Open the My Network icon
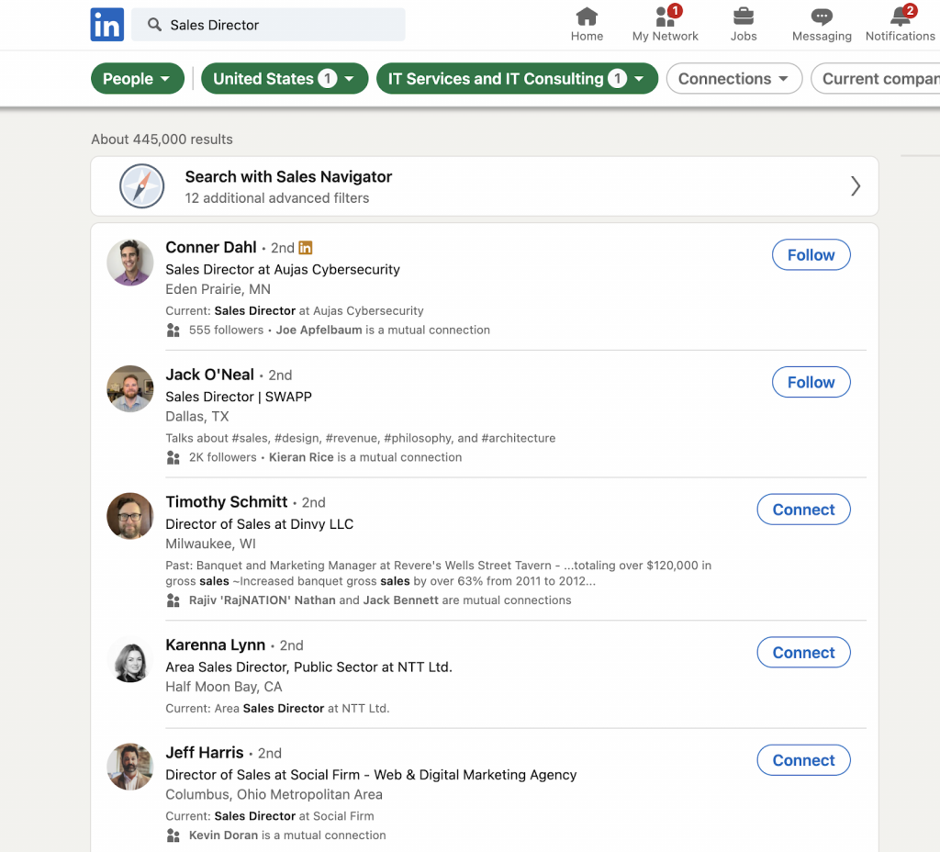This screenshot has height=852, width=940. click(x=665, y=17)
